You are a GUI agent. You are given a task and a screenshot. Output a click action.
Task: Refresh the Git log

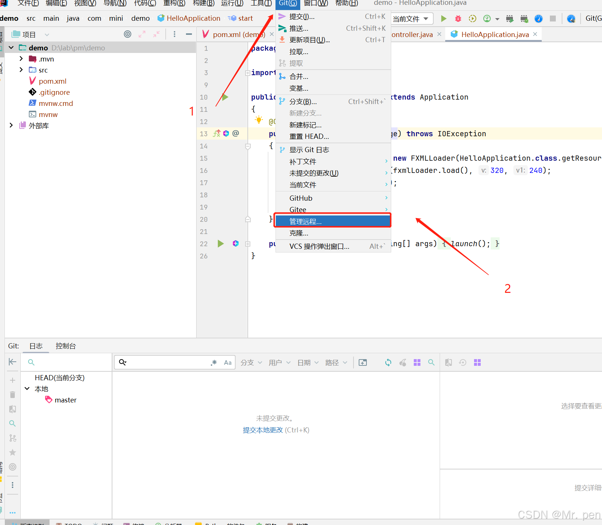point(388,362)
